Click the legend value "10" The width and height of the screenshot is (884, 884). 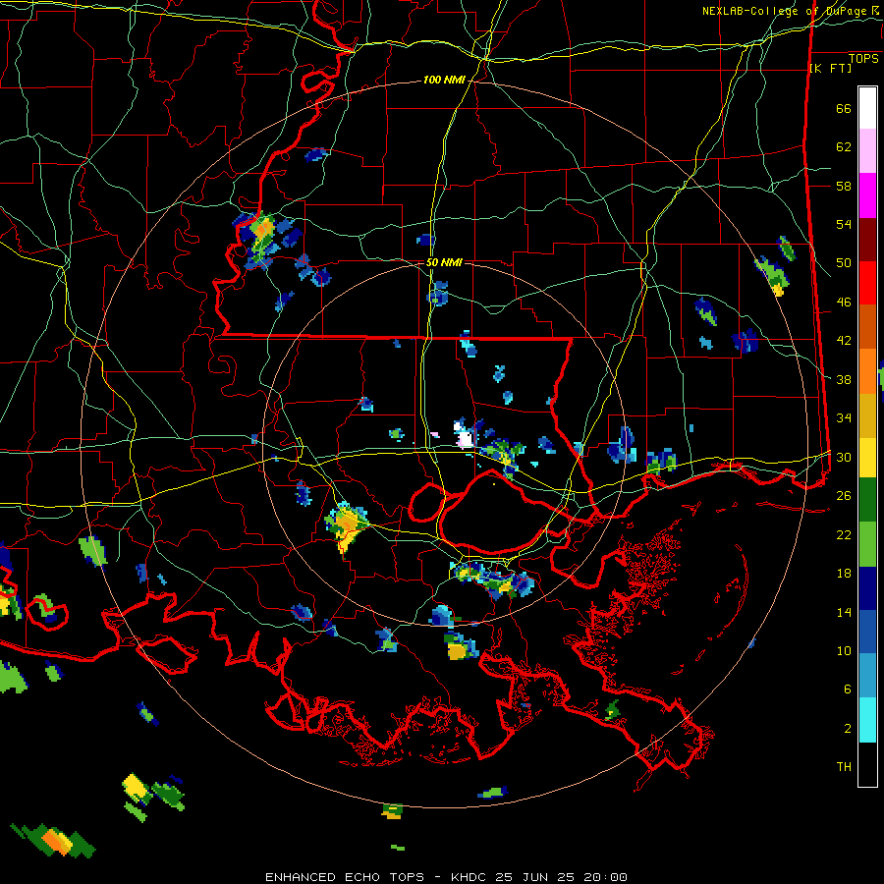pos(844,650)
